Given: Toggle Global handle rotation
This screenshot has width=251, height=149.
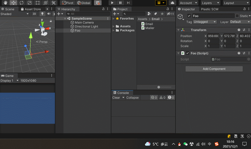Looking at the screenshot, I should click(84, 3).
